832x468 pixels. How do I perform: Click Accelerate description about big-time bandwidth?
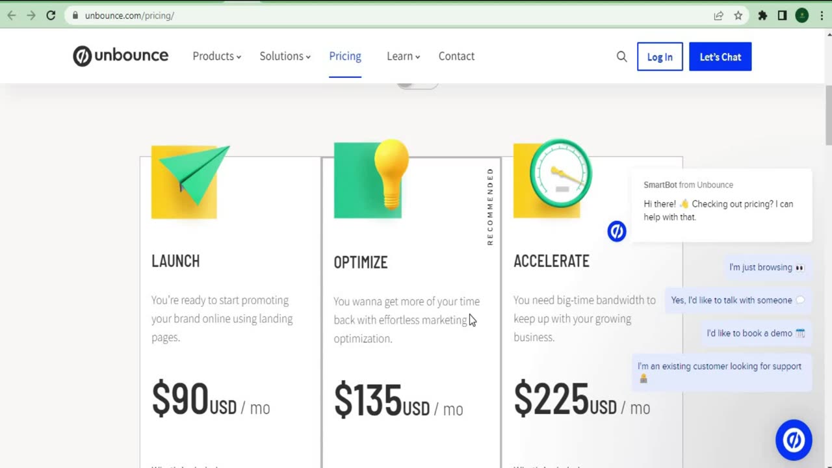584,318
